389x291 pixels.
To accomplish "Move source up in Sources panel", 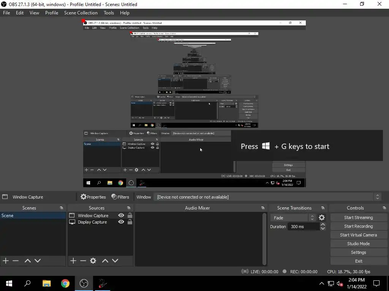I will click(x=105, y=261).
